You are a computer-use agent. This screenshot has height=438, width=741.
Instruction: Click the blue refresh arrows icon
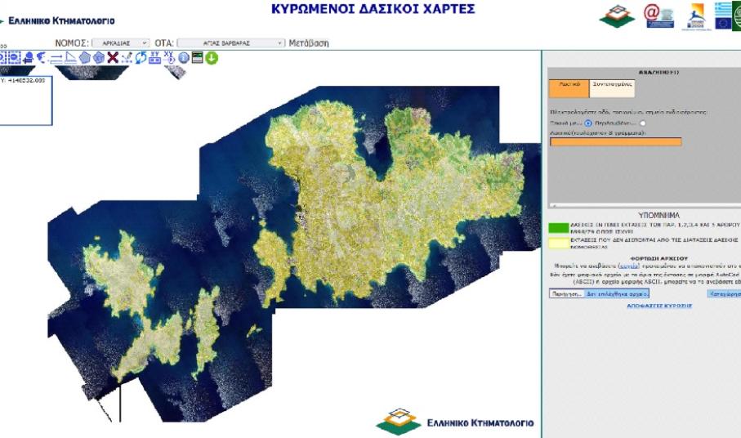(x=141, y=57)
